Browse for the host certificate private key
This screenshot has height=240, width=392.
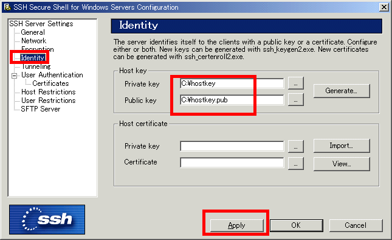(x=296, y=146)
